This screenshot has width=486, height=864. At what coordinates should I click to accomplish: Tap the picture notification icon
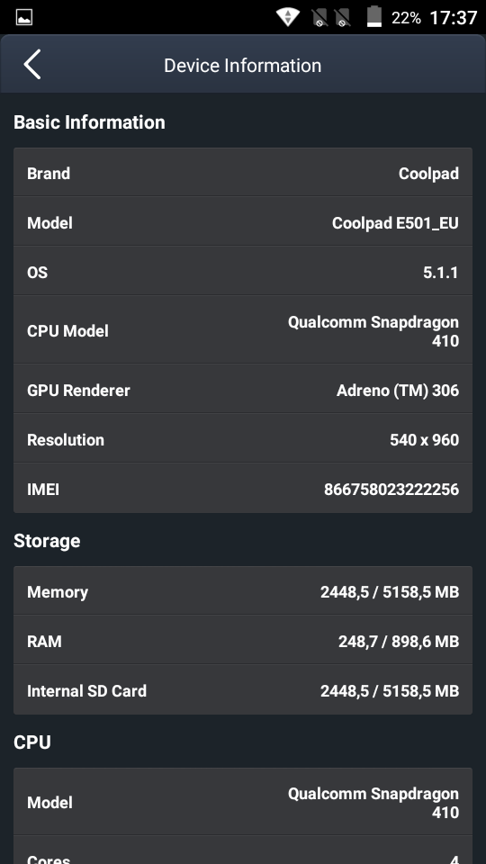[24, 17]
